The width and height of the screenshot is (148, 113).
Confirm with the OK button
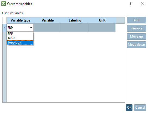click(129, 108)
